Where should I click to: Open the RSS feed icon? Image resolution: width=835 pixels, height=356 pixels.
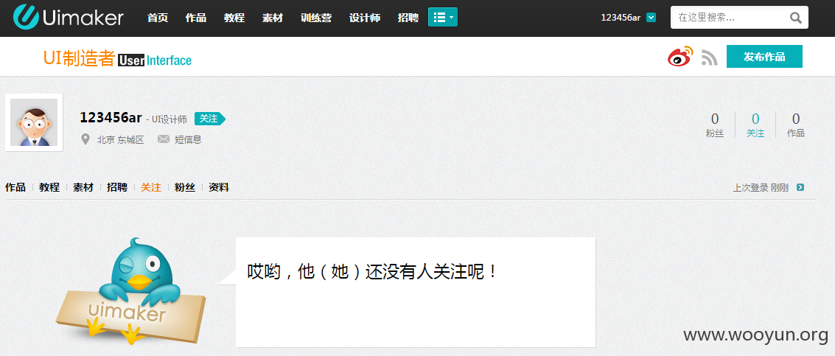click(709, 57)
